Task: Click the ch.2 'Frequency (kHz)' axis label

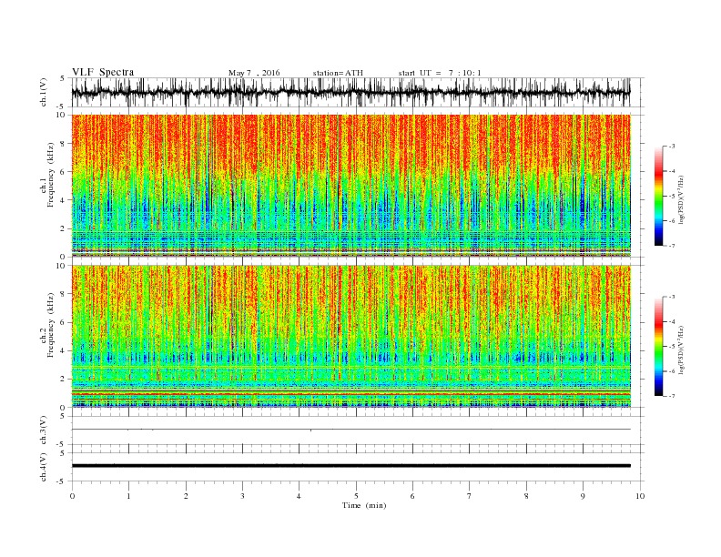Action: 51,324
